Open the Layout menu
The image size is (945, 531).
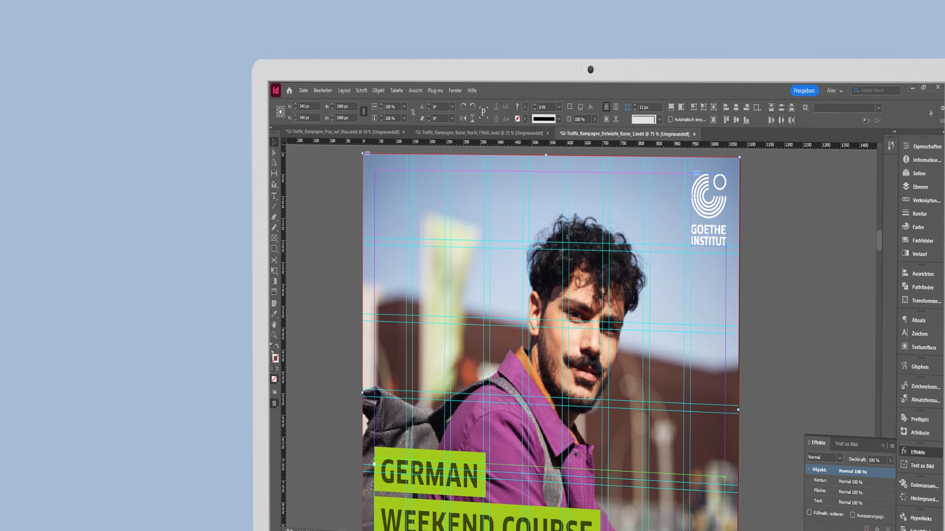pyautogui.click(x=344, y=90)
